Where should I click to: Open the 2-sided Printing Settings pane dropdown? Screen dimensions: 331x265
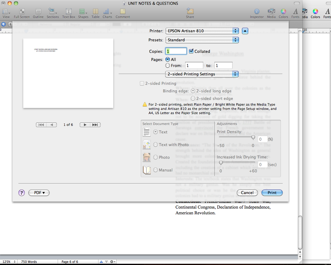[x=202, y=74]
